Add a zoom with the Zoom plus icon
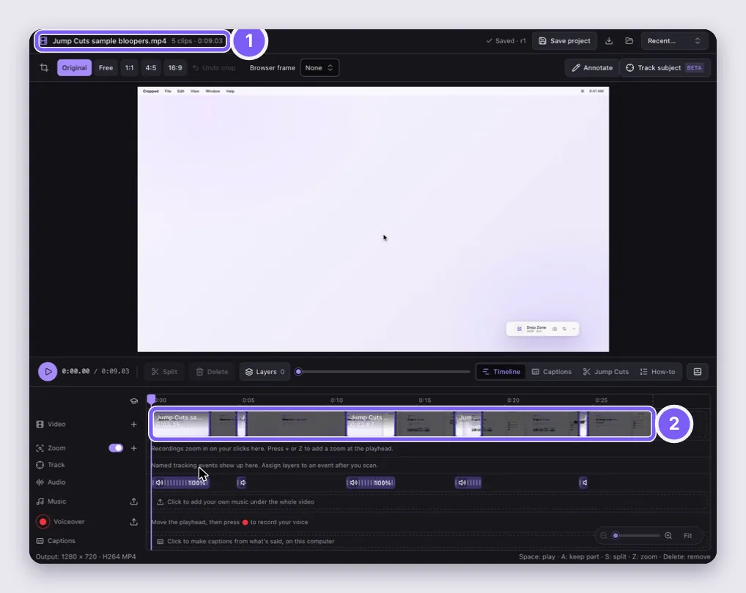This screenshot has width=746, height=593. pos(133,448)
